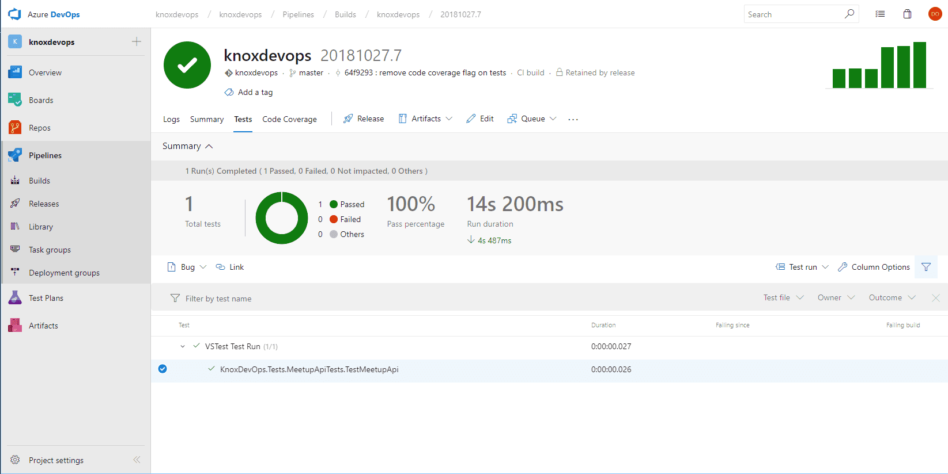The width and height of the screenshot is (948, 474).
Task: Click the Column Options button
Action: (x=874, y=267)
